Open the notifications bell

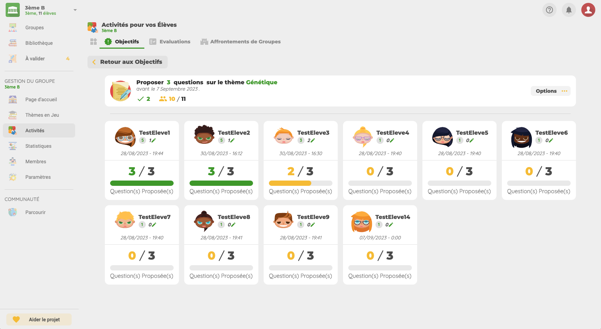point(569,10)
